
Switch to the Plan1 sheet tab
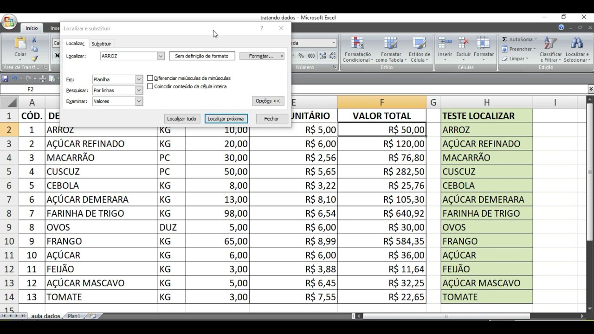[74, 316]
